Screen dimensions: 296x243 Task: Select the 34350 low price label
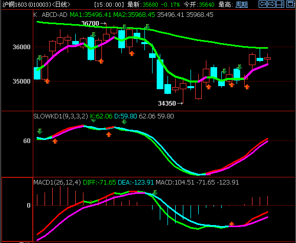point(167,104)
